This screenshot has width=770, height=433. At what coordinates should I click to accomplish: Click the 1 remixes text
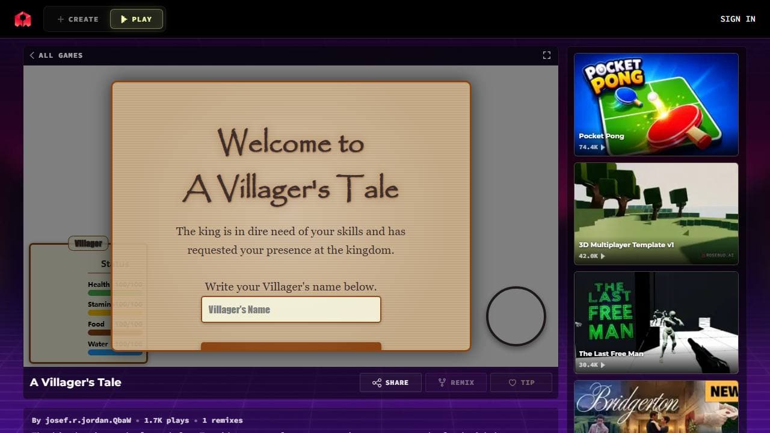223,420
